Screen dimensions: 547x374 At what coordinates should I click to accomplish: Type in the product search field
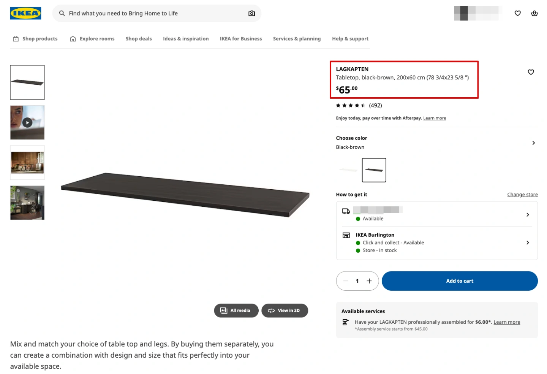tap(152, 13)
